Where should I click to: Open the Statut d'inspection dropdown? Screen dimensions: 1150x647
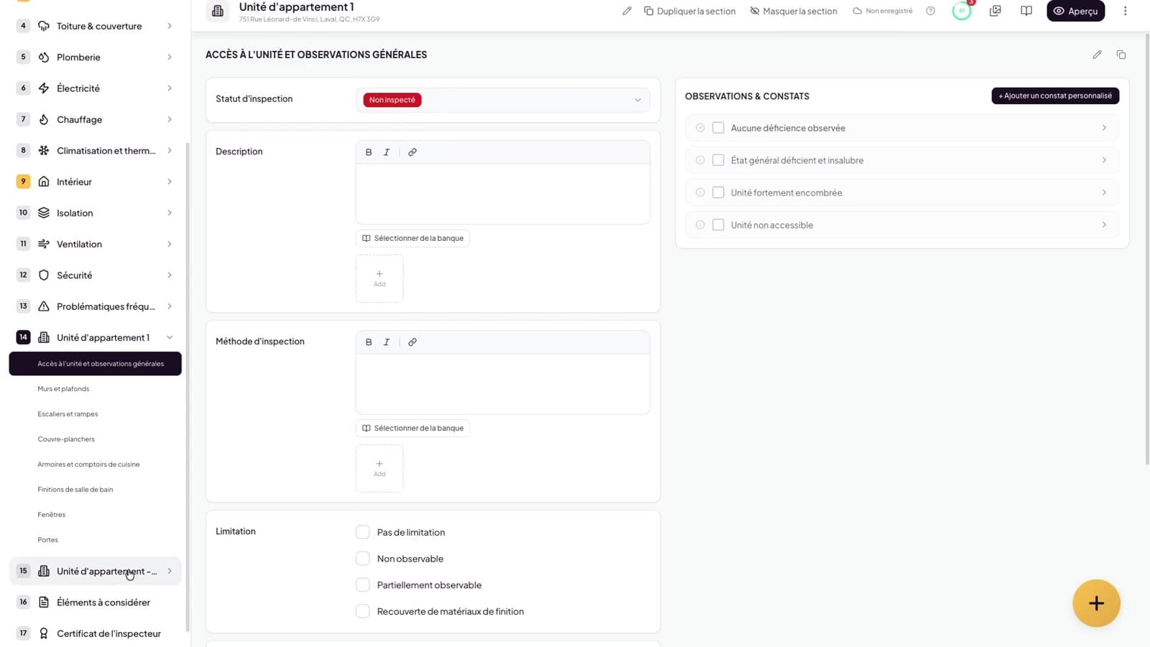[x=503, y=100]
